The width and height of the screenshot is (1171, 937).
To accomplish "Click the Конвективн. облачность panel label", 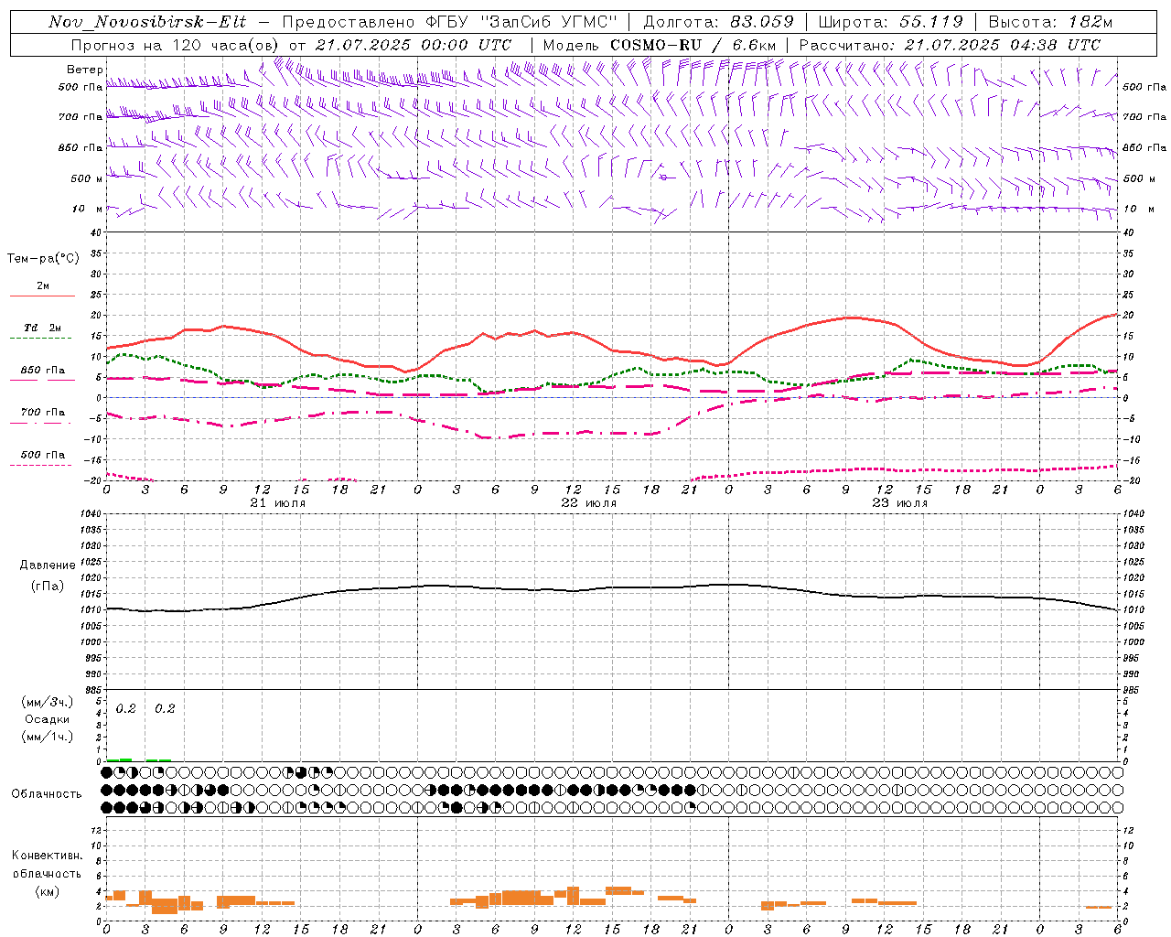I will coord(47,865).
